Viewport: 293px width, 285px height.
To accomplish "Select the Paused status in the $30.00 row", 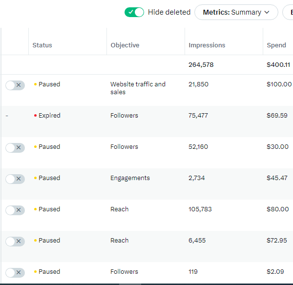I will pos(49,147).
